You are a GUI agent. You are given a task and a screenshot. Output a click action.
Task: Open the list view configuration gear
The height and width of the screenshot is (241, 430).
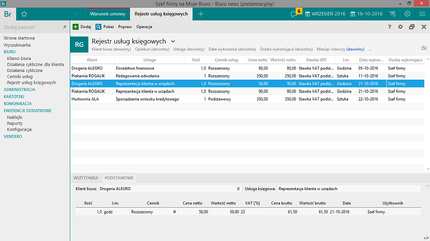[x=400, y=27]
